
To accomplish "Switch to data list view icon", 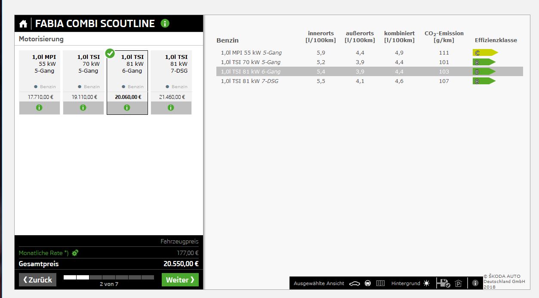I will coord(380,283).
